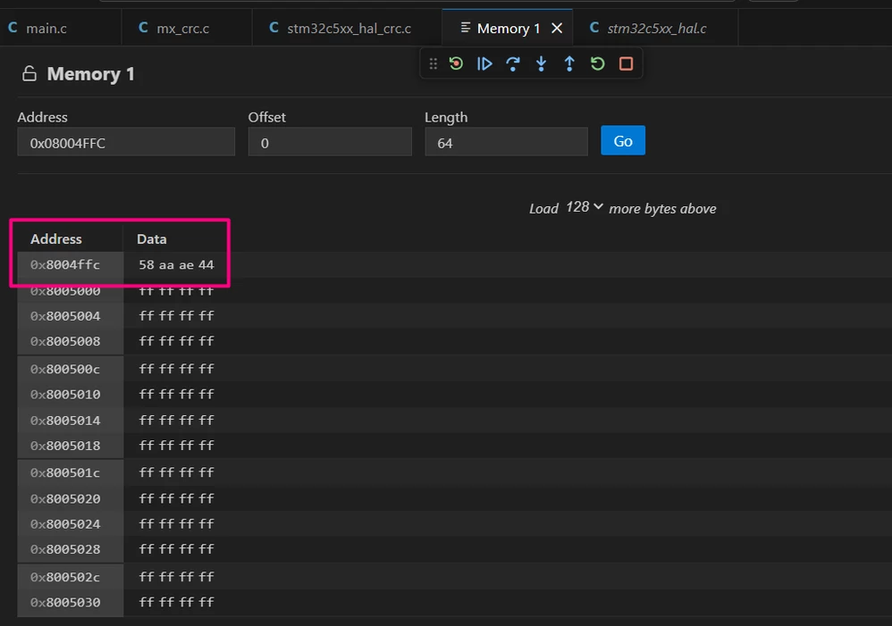Image resolution: width=892 pixels, height=626 pixels.
Task: Focus the Address input field
Action: pyautogui.click(x=126, y=142)
